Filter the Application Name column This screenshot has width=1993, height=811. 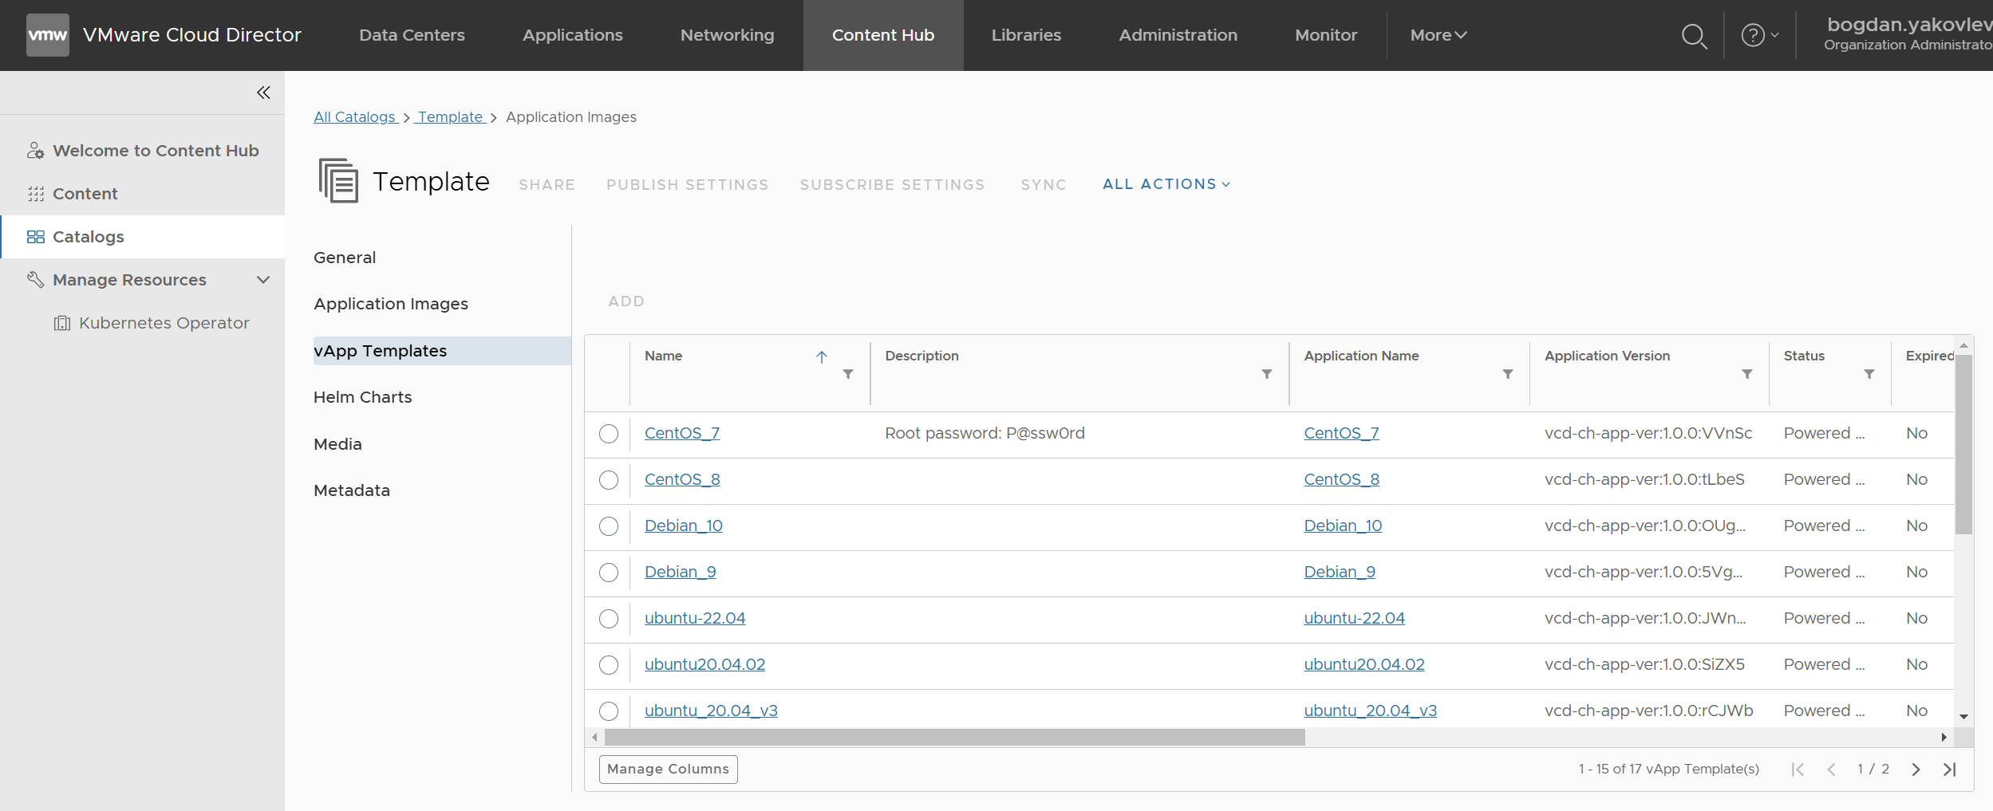tap(1507, 374)
